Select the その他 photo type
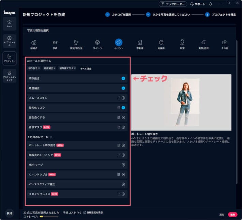 pos(225,45)
